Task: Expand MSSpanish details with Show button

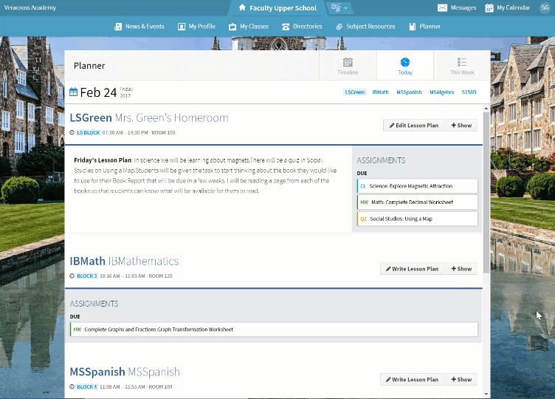Action: [x=461, y=380]
